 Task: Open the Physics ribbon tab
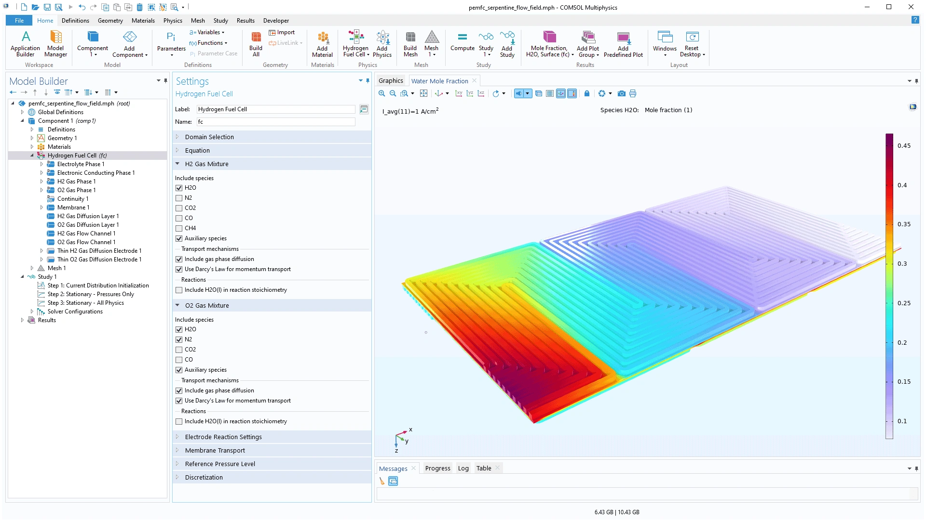[173, 21]
